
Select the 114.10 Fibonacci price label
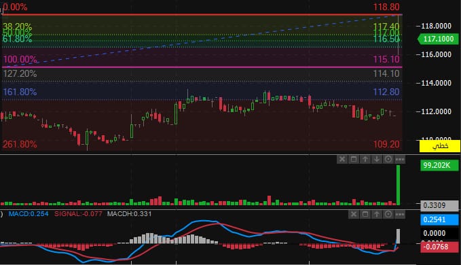pyautogui.click(x=386, y=73)
